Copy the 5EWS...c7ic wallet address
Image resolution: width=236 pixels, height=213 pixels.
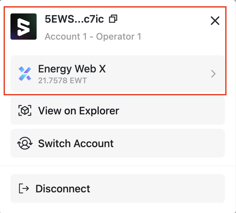pyautogui.click(x=113, y=19)
